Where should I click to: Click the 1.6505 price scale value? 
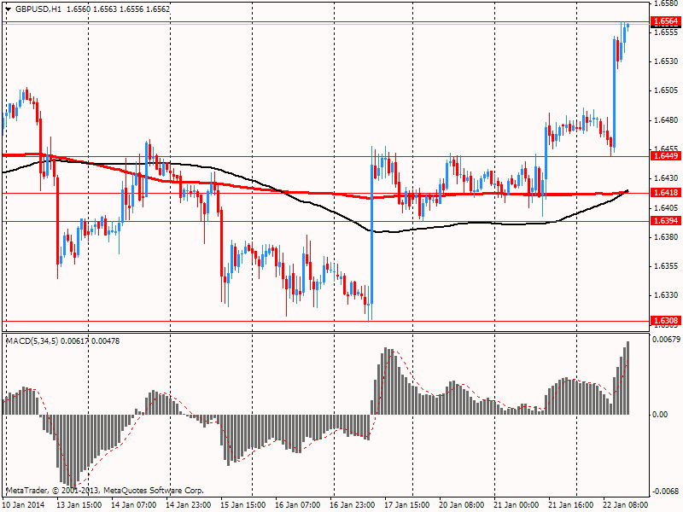[x=666, y=90]
